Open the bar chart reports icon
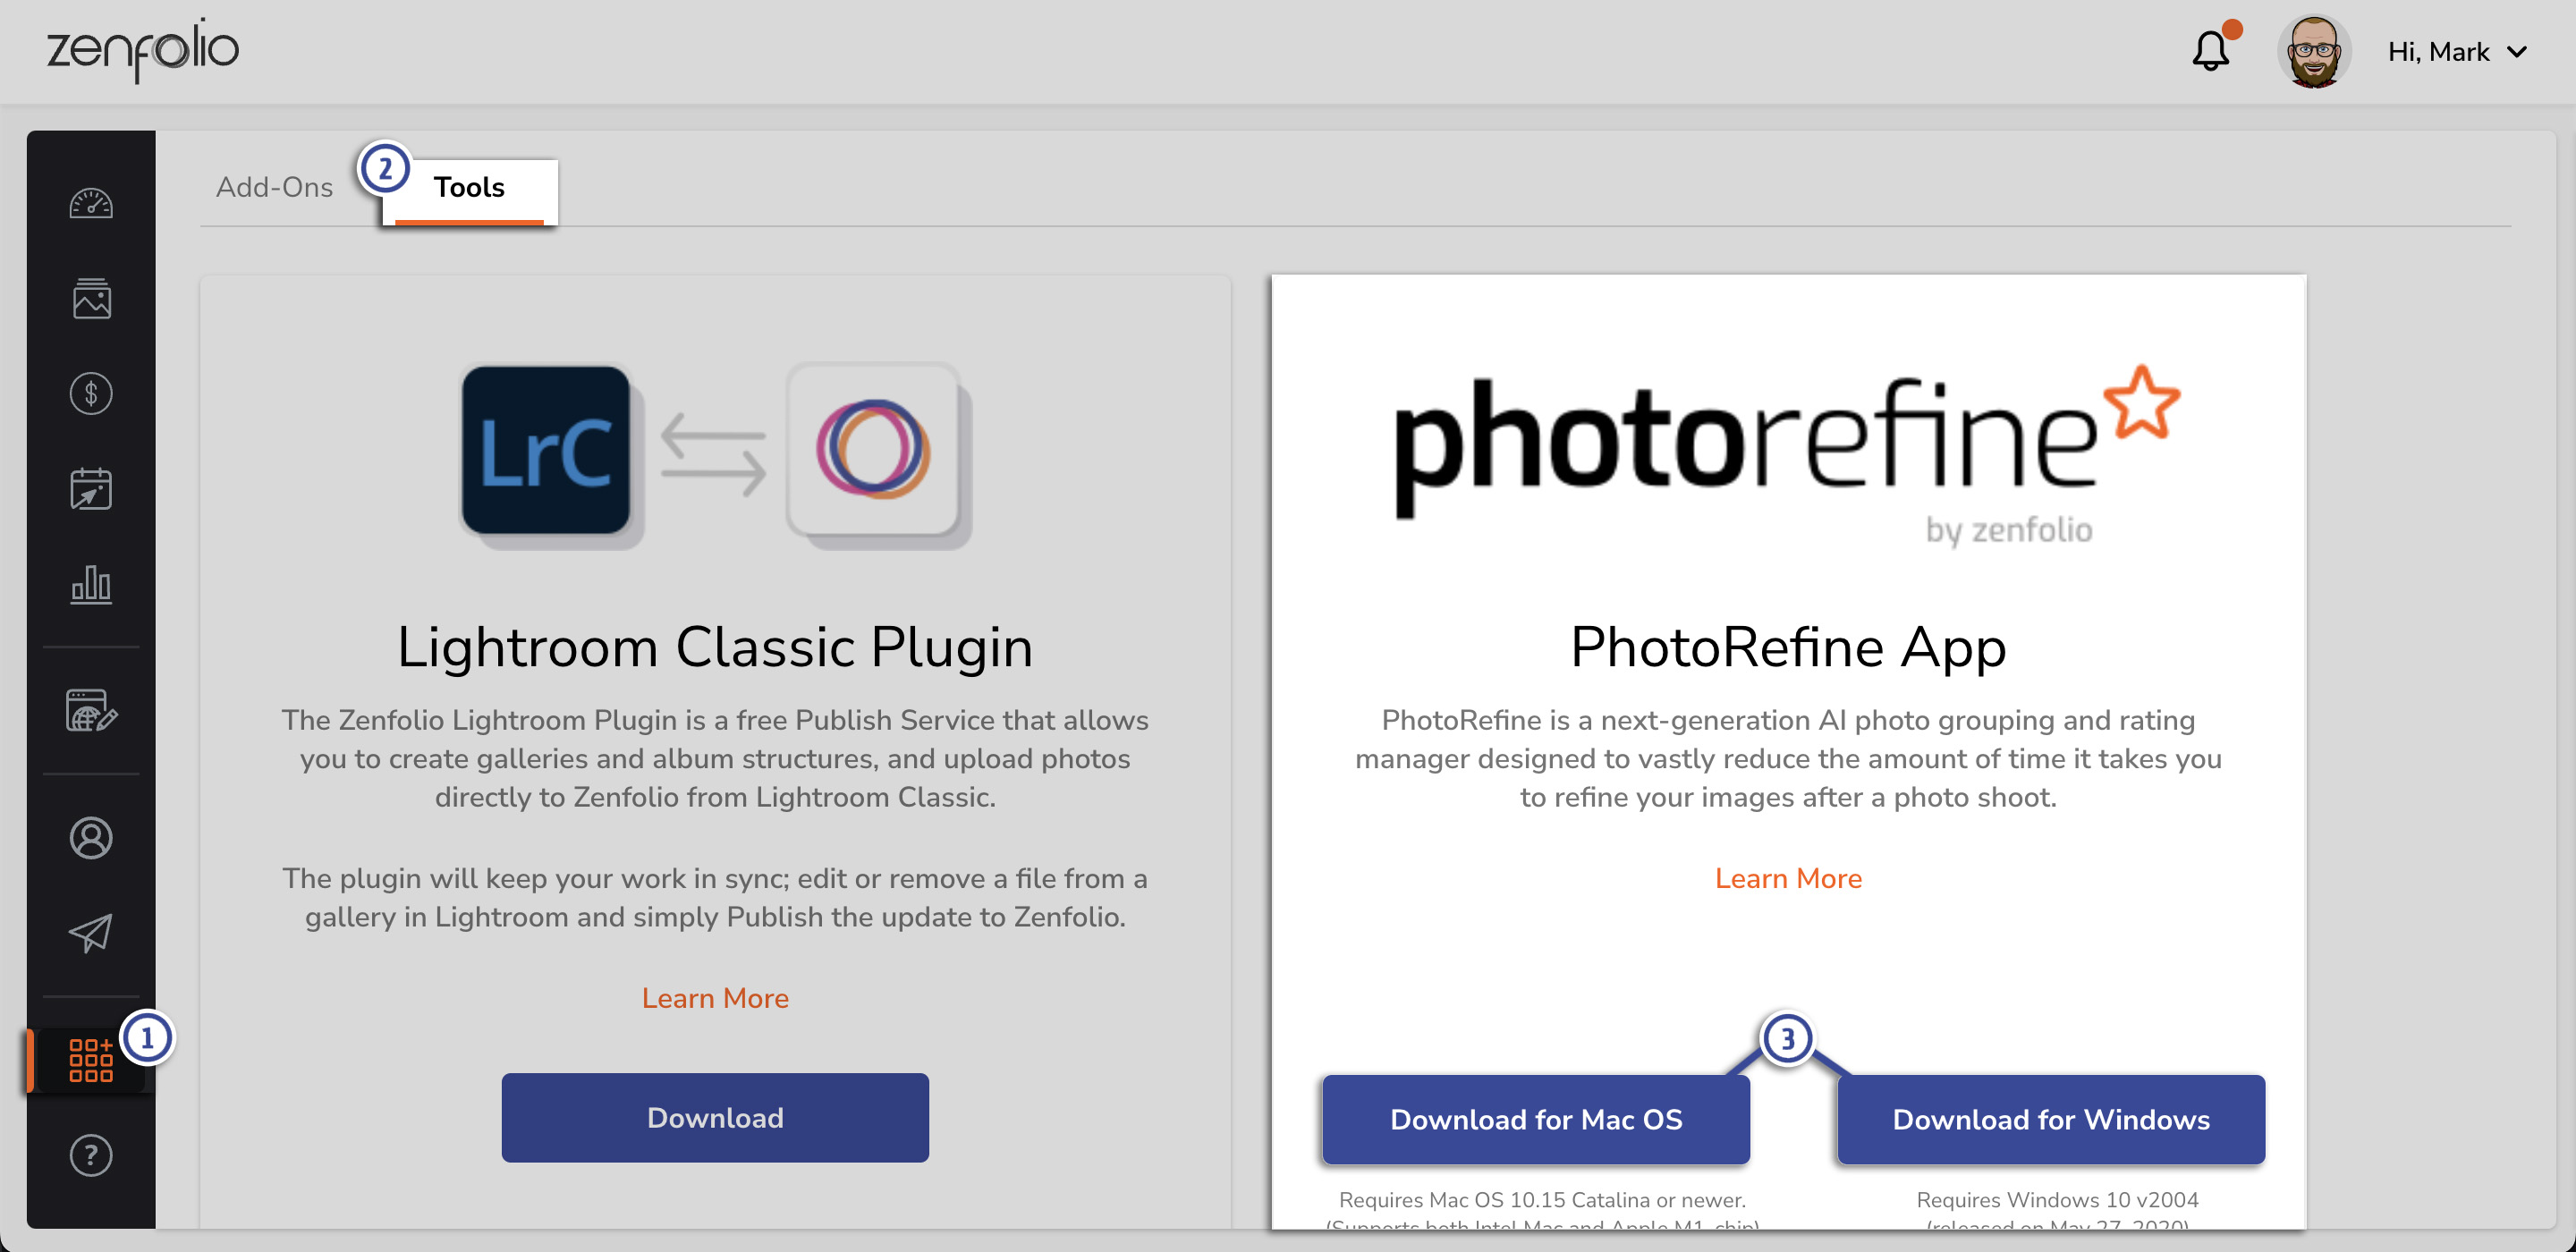This screenshot has width=2576, height=1252. (91, 584)
